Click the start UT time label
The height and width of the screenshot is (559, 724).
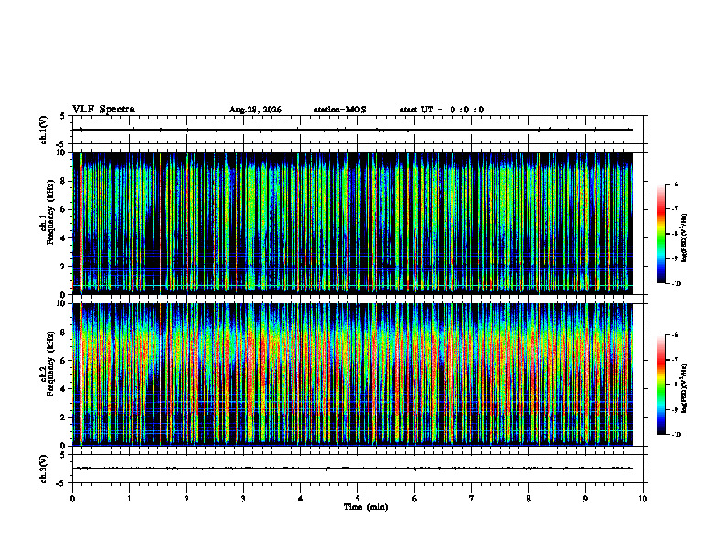coord(442,110)
